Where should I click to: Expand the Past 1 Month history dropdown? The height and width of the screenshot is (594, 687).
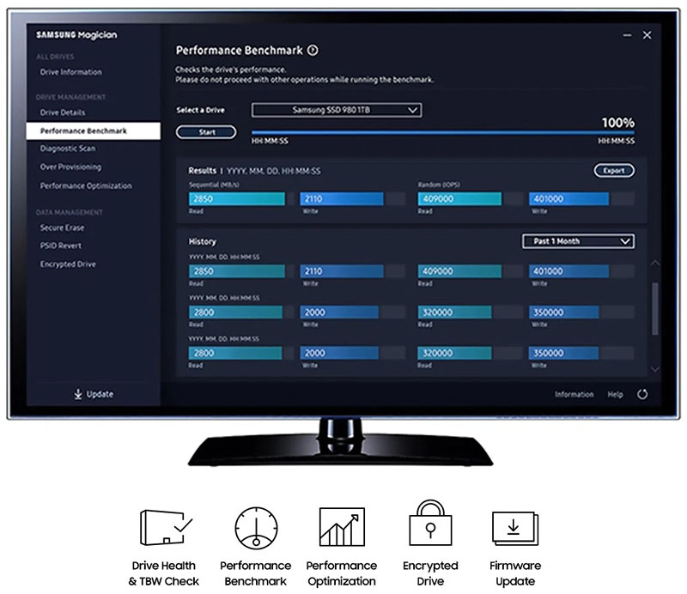coord(578,241)
